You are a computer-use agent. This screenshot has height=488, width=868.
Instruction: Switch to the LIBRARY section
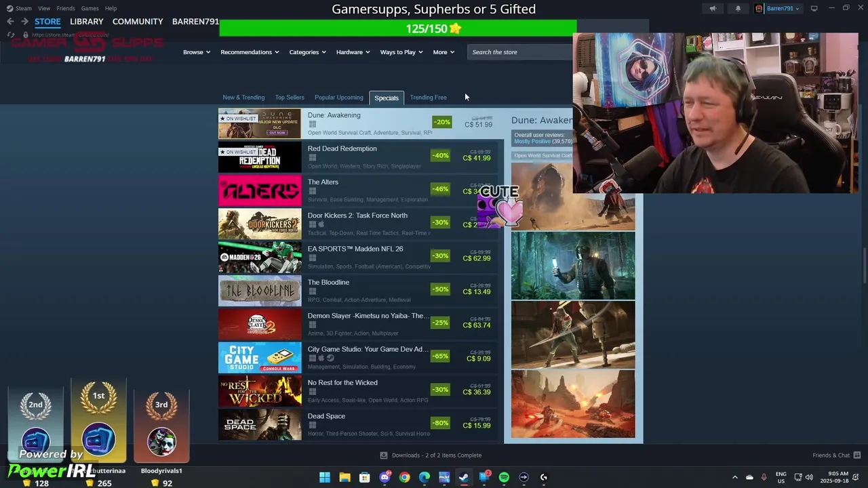(87, 22)
